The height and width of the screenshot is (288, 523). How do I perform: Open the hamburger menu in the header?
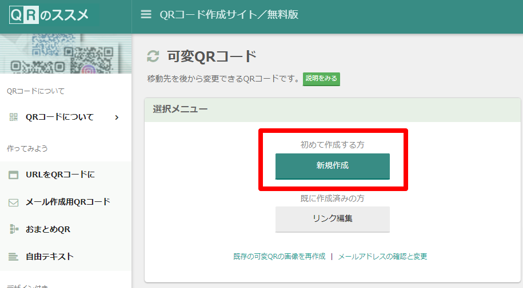146,14
